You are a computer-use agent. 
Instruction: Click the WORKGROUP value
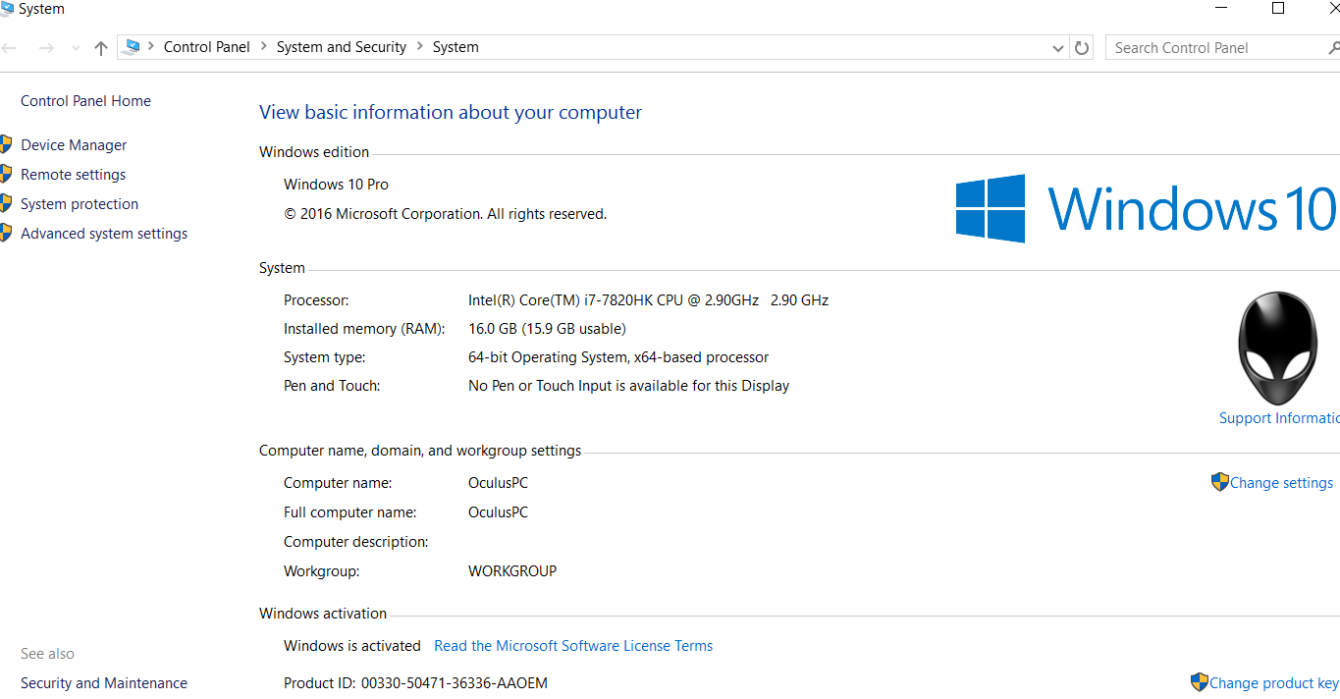512,571
